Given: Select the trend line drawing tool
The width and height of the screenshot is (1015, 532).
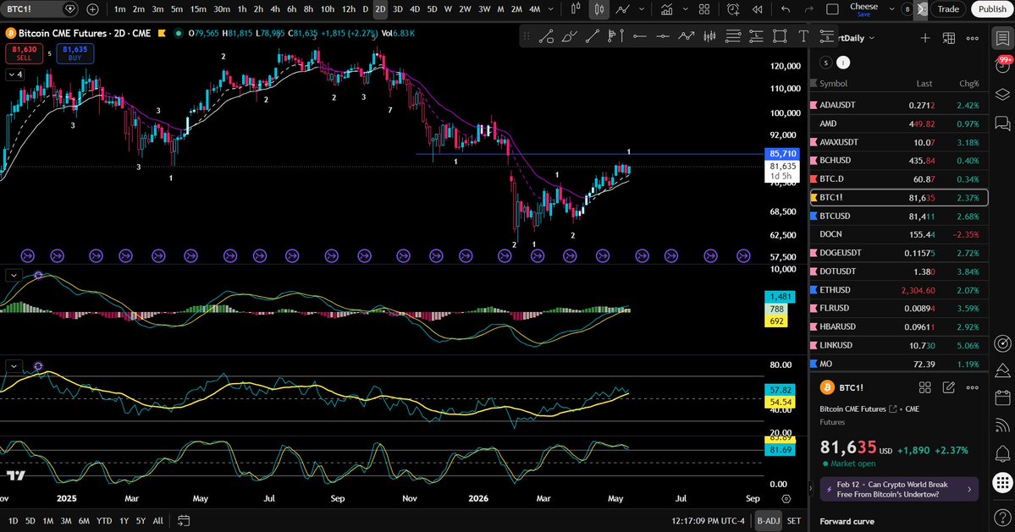Looking at the screenshot, I should [593, 37].
